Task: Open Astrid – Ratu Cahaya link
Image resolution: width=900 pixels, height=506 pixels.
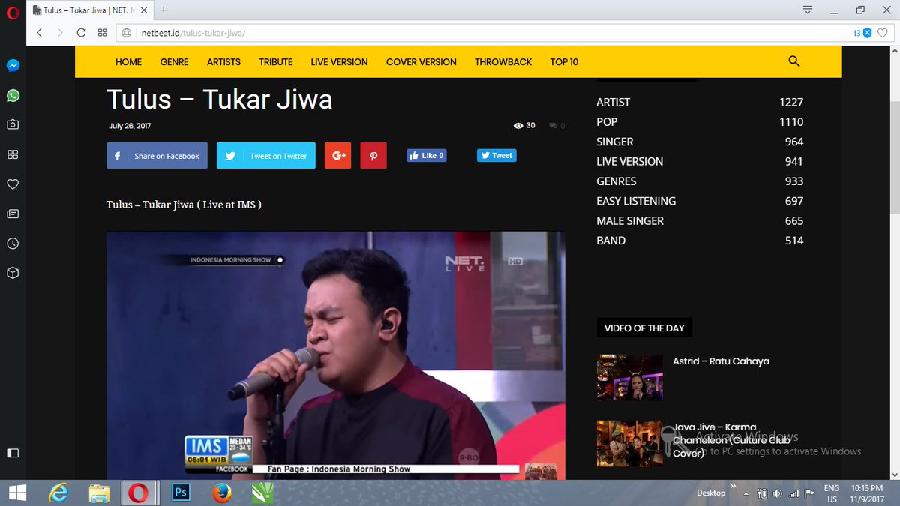Action: (x=721, y=361)
